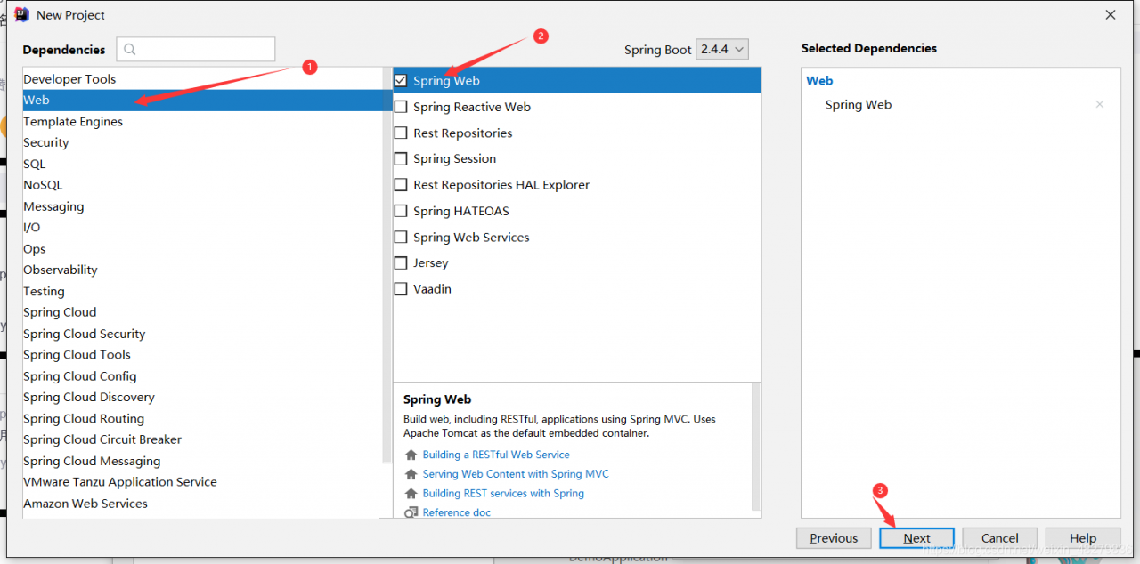The width and height of the screenshot is (1140, 564).
Task: Open the Spring Boot version dropdown
Action: click(x=722, y=50)
